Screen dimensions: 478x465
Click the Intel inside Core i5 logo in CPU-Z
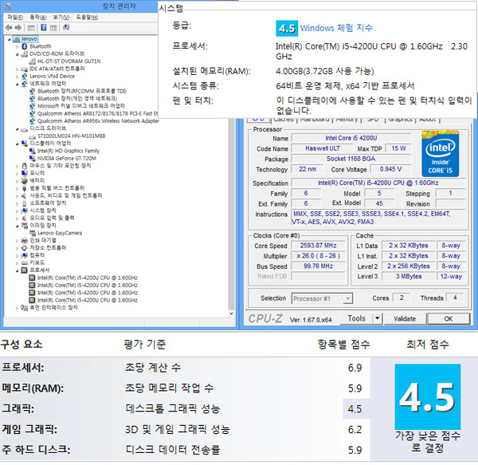441,154
